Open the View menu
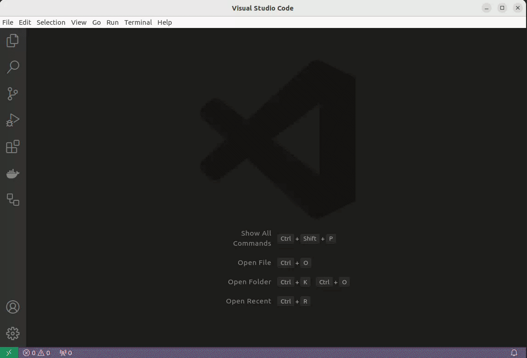 78,22
